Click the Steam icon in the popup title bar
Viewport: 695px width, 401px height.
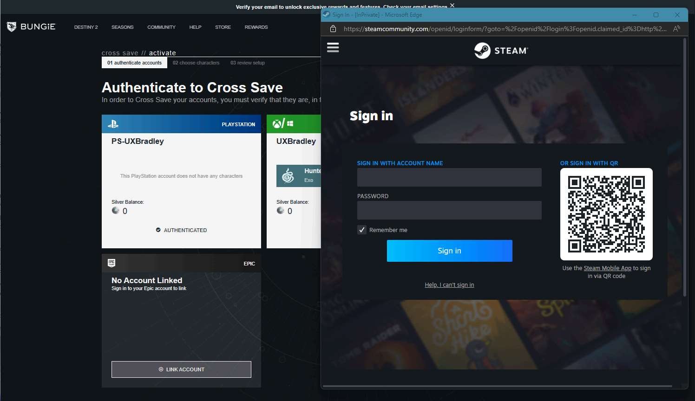(x=326, y=14)
